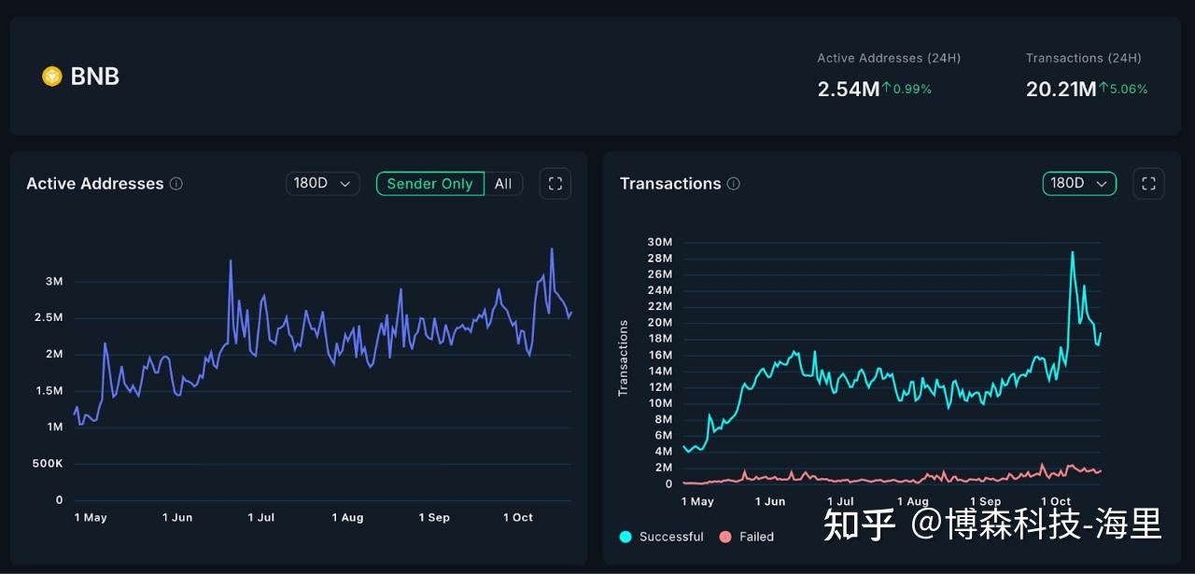Click the peak of the Transactions chart line

1073,251
